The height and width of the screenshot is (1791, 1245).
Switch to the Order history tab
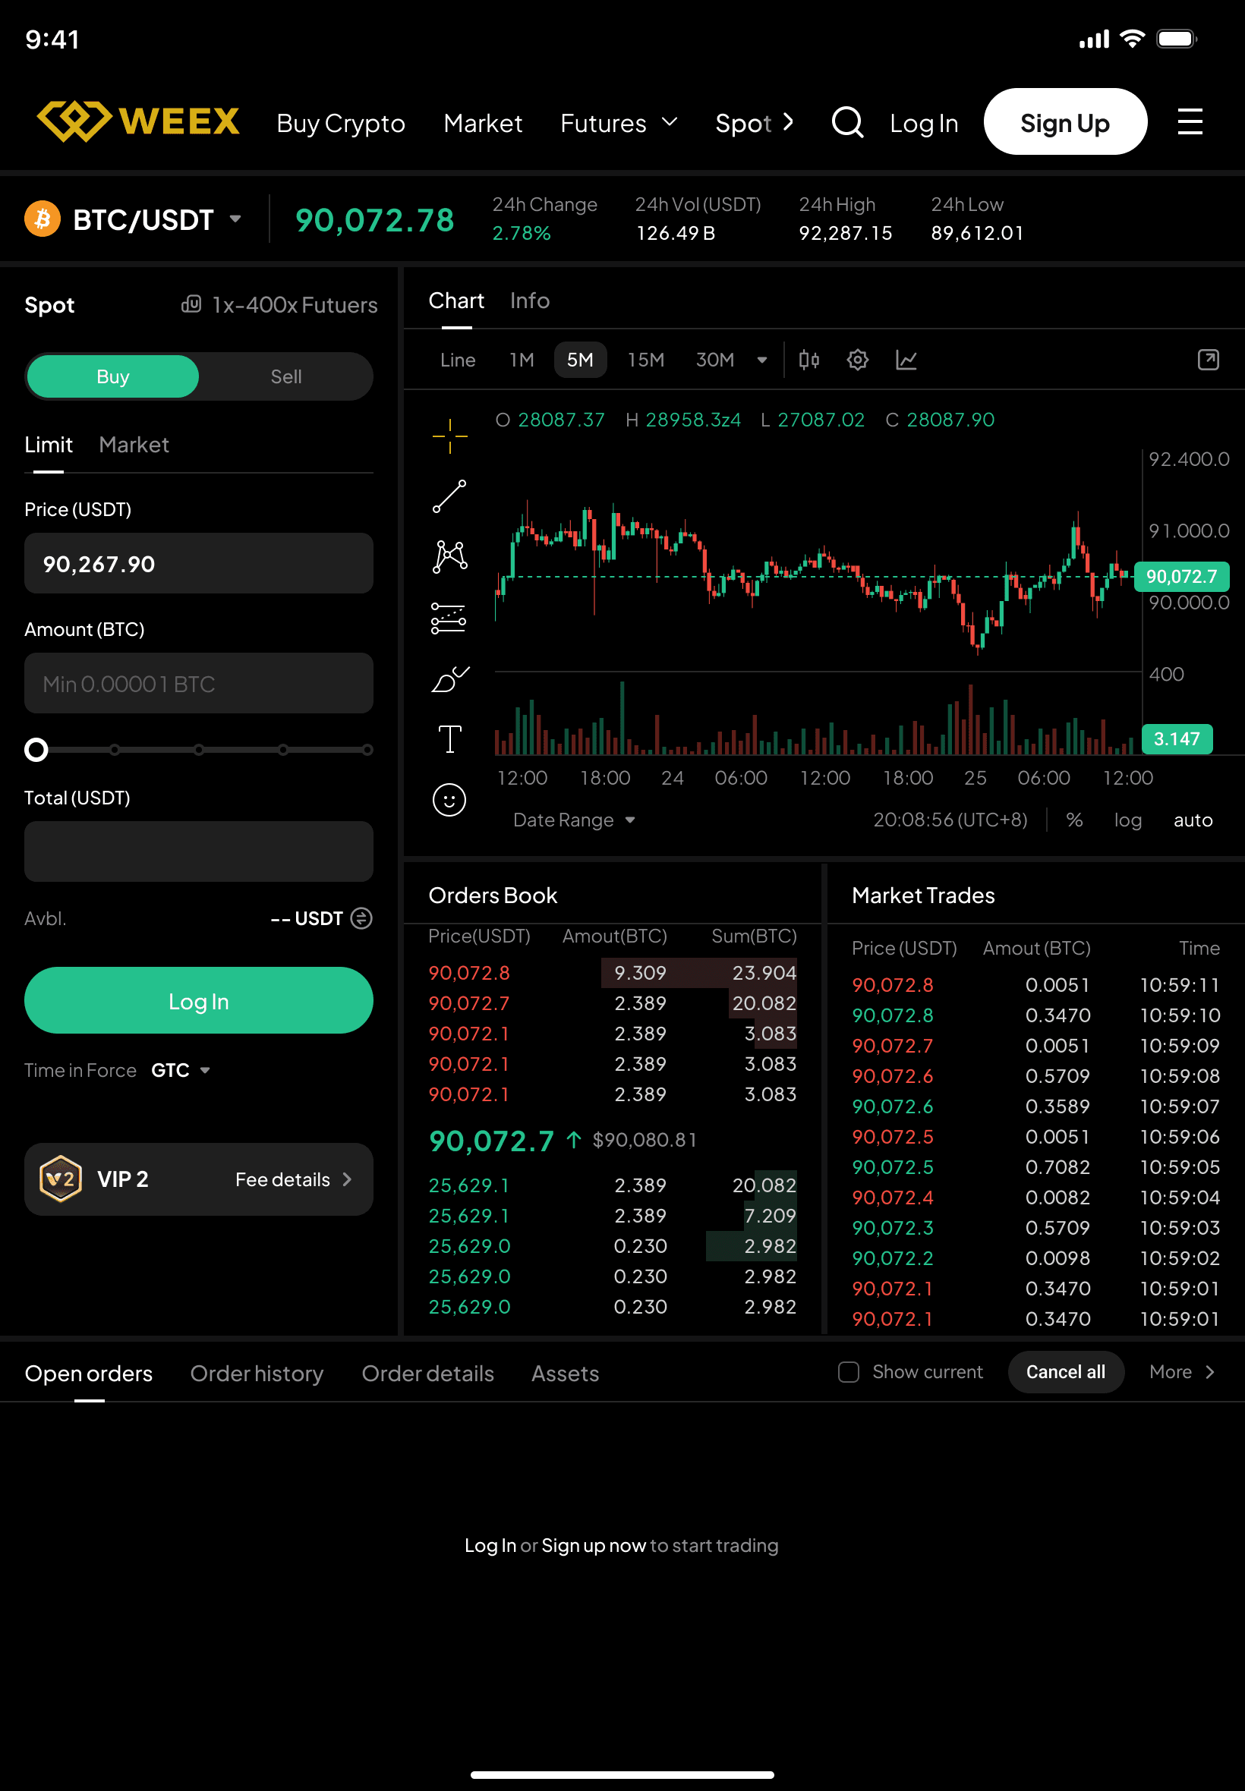click(257, 1373)
